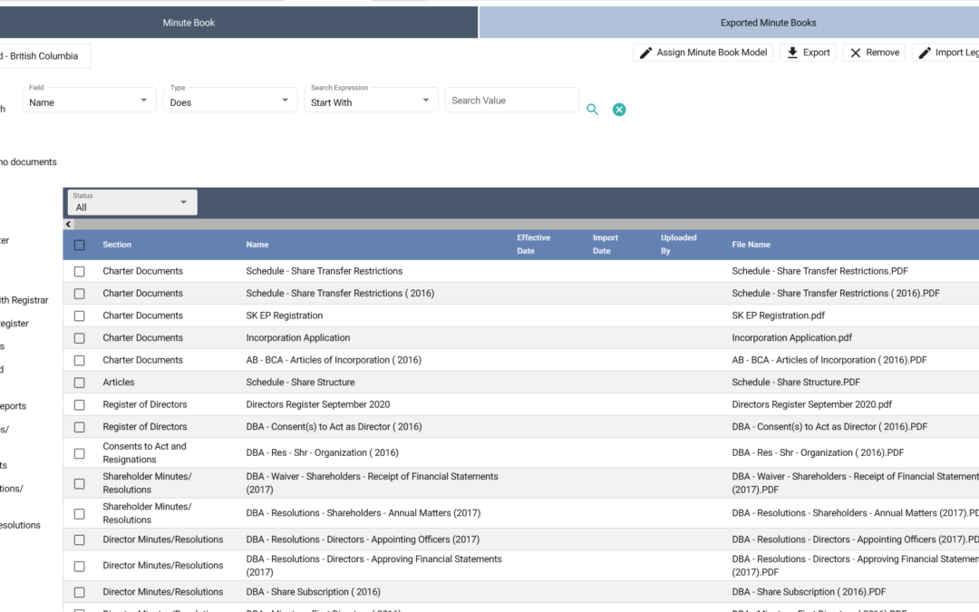The height and width of the screenshot is (612, 979).
Task: Select checkbox for SK EP Registration
Action: click(79, 316)
